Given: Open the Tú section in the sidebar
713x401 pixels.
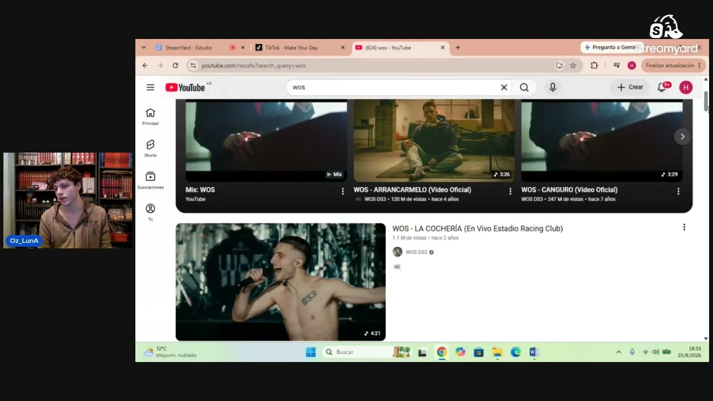Looking at the screenshot, I should [x=150, y=212].
